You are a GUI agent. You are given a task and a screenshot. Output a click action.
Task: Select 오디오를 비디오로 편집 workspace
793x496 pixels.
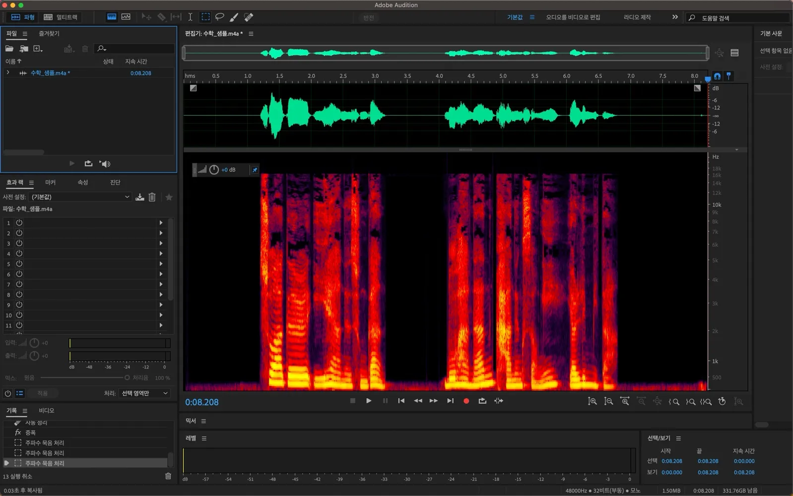pyautogui.click(x=573, y=17)
